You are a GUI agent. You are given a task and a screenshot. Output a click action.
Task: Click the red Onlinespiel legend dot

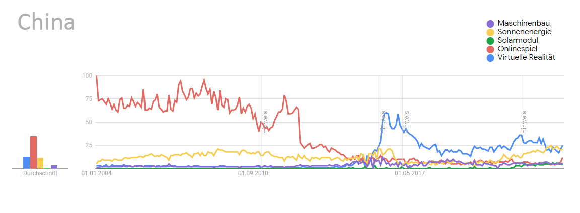490,49
